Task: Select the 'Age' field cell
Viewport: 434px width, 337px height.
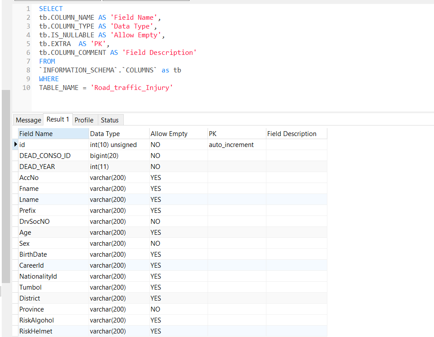Action: (54, 233)
